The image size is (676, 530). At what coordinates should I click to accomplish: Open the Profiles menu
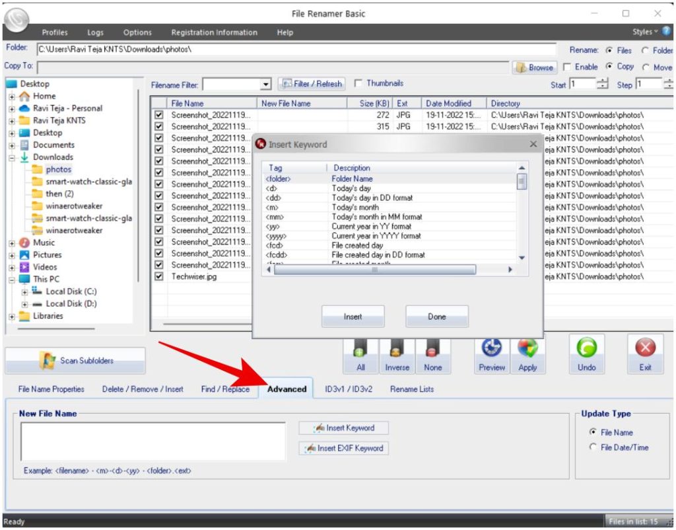[x=55, y=32]
